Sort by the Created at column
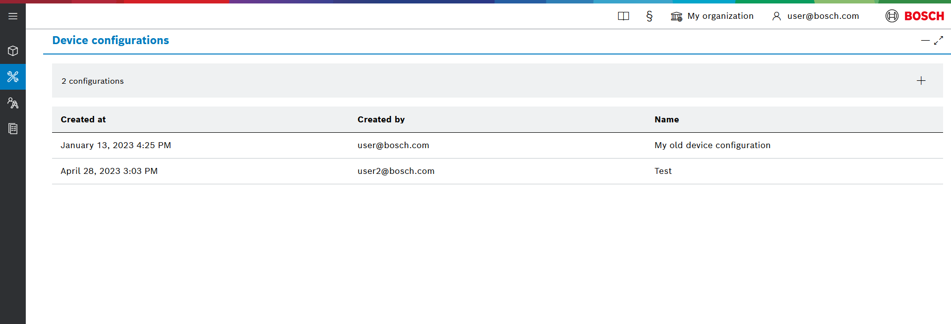Image resolution: width=951 pixels, height=324 pixels. coord(83,119)
